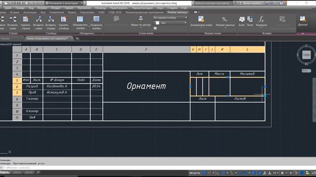This screenshot has width=316, height=177.
Task: Toggle hardware acceleration blue circle icon
Action: [x=302, y=173]
